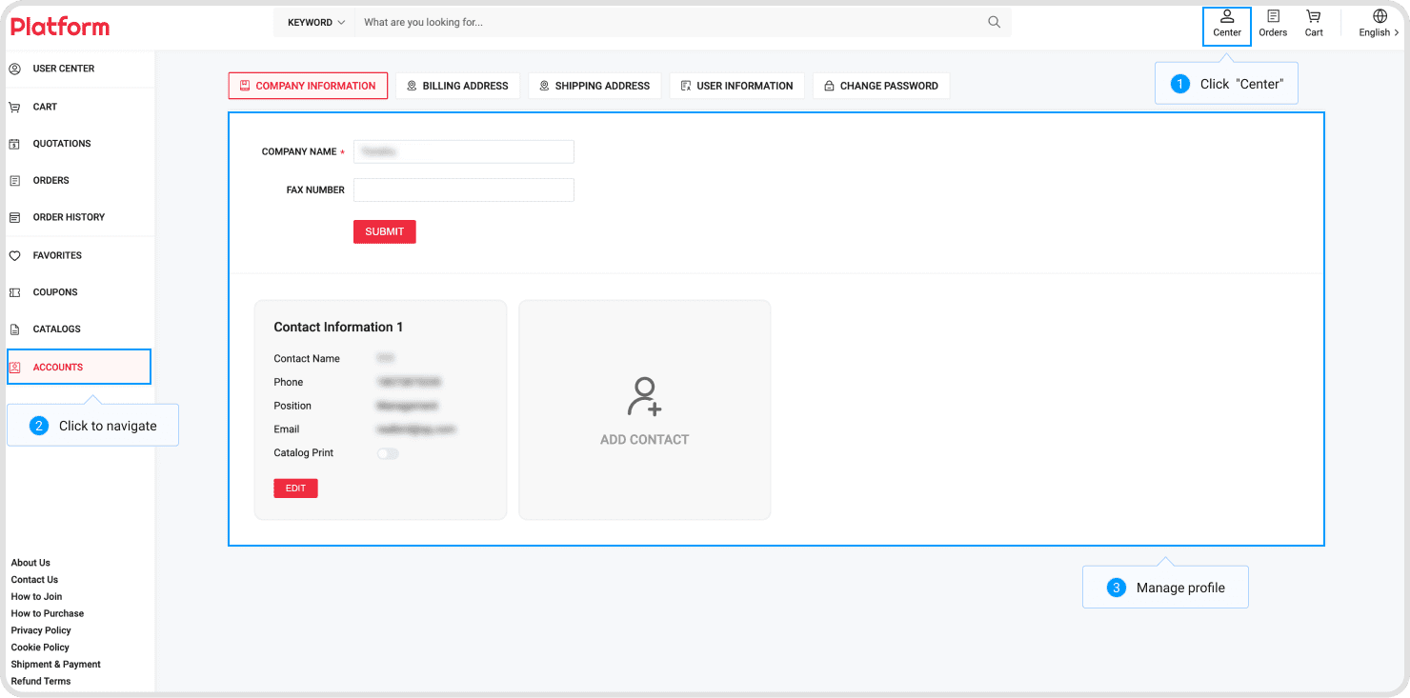The height and width of the screenshot is (698, 1410).
Task: Select the Shipping Address tab
Action: point(594,86)
